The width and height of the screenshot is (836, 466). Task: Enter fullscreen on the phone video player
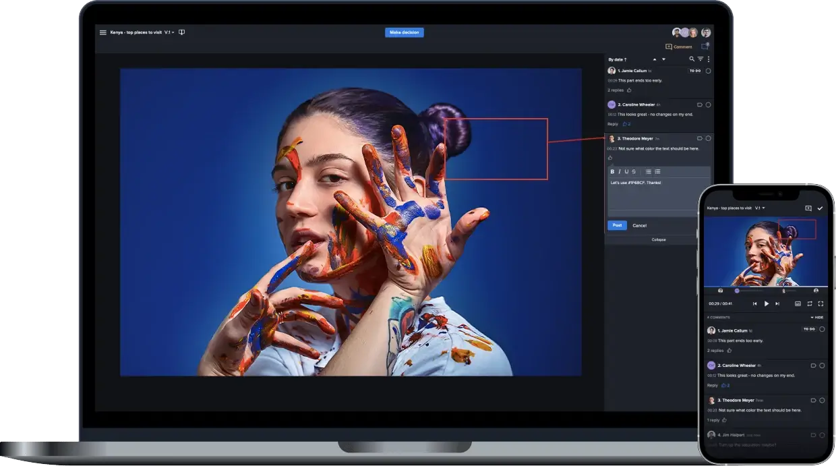(821, 303)
